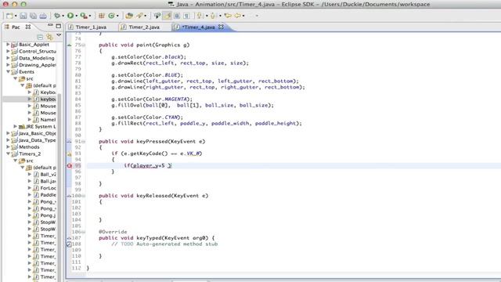Minimize the Package Explorer view

pos(50,26)
